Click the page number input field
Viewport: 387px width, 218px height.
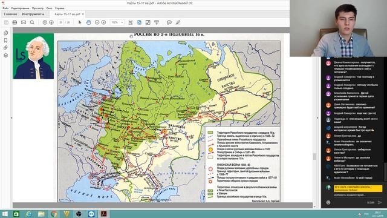click(x=60, y=22)
